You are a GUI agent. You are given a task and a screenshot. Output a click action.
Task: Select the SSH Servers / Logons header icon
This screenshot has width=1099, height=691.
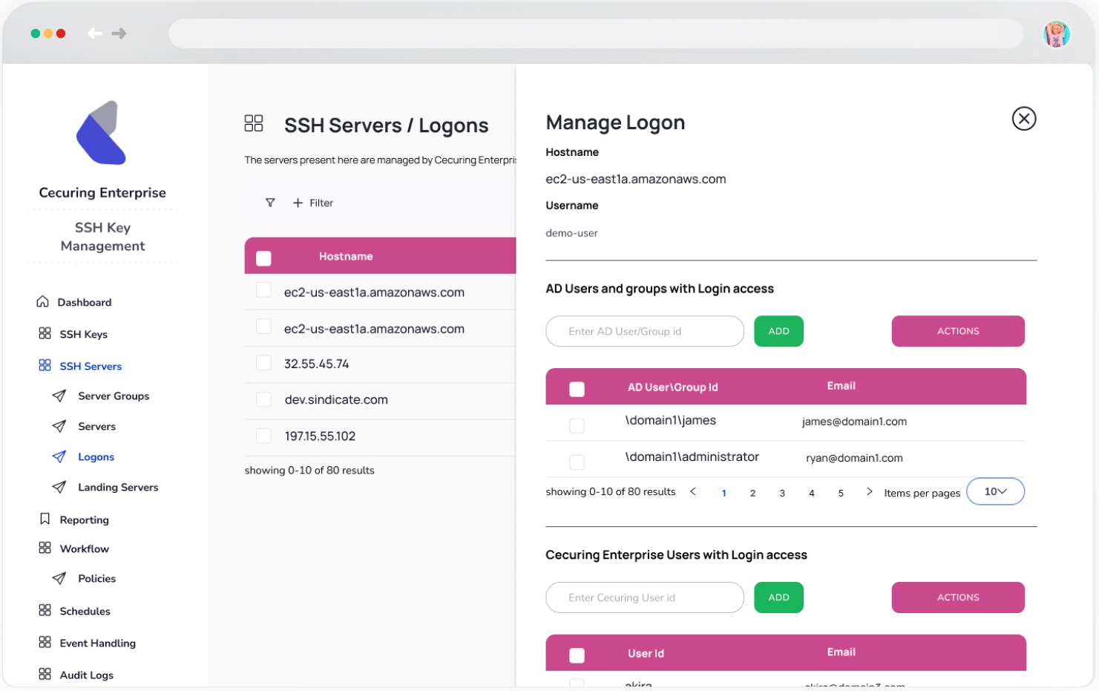pos(254,122)
